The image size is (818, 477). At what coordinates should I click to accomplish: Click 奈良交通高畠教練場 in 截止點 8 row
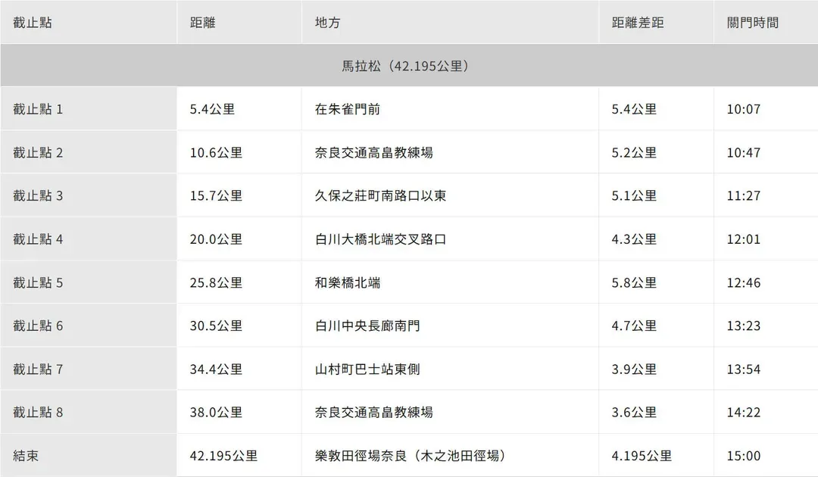click(x=373, y=413)
